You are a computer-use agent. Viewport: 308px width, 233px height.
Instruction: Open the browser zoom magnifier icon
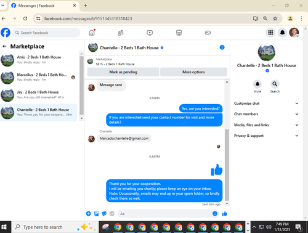[265, 18]
